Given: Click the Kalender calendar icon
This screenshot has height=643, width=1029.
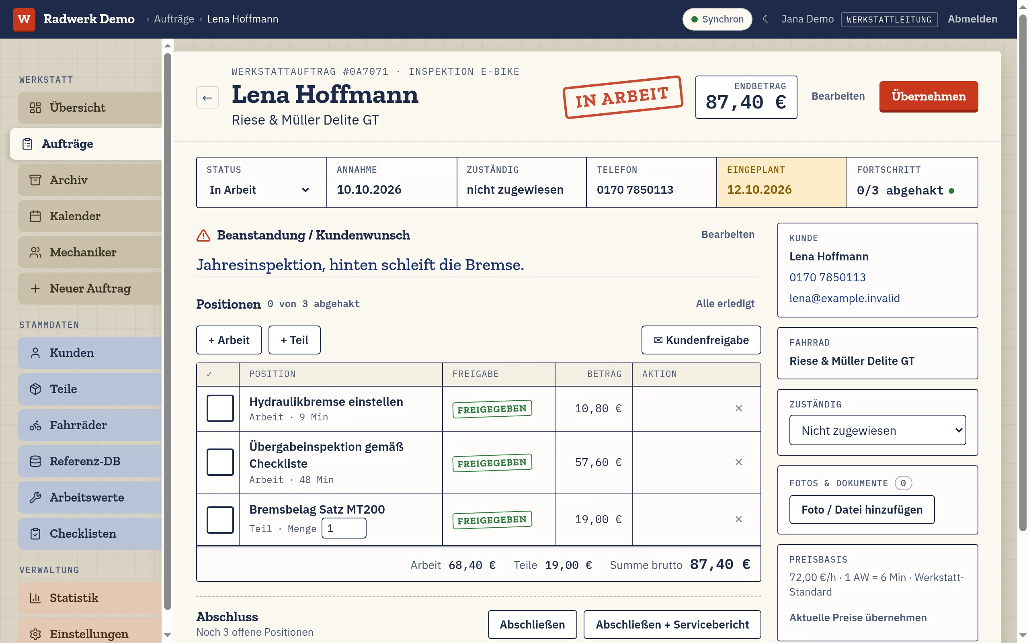Looking at the screenshot, I should click(x=35, y=217).
